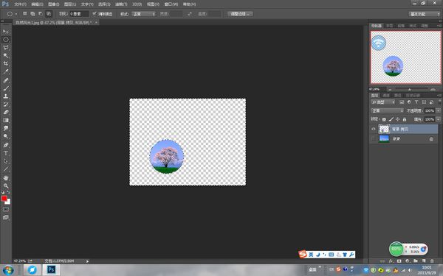Select the Elliptical Marquee tool
This screenshot has width=443, height=276.
click(6, 40)
